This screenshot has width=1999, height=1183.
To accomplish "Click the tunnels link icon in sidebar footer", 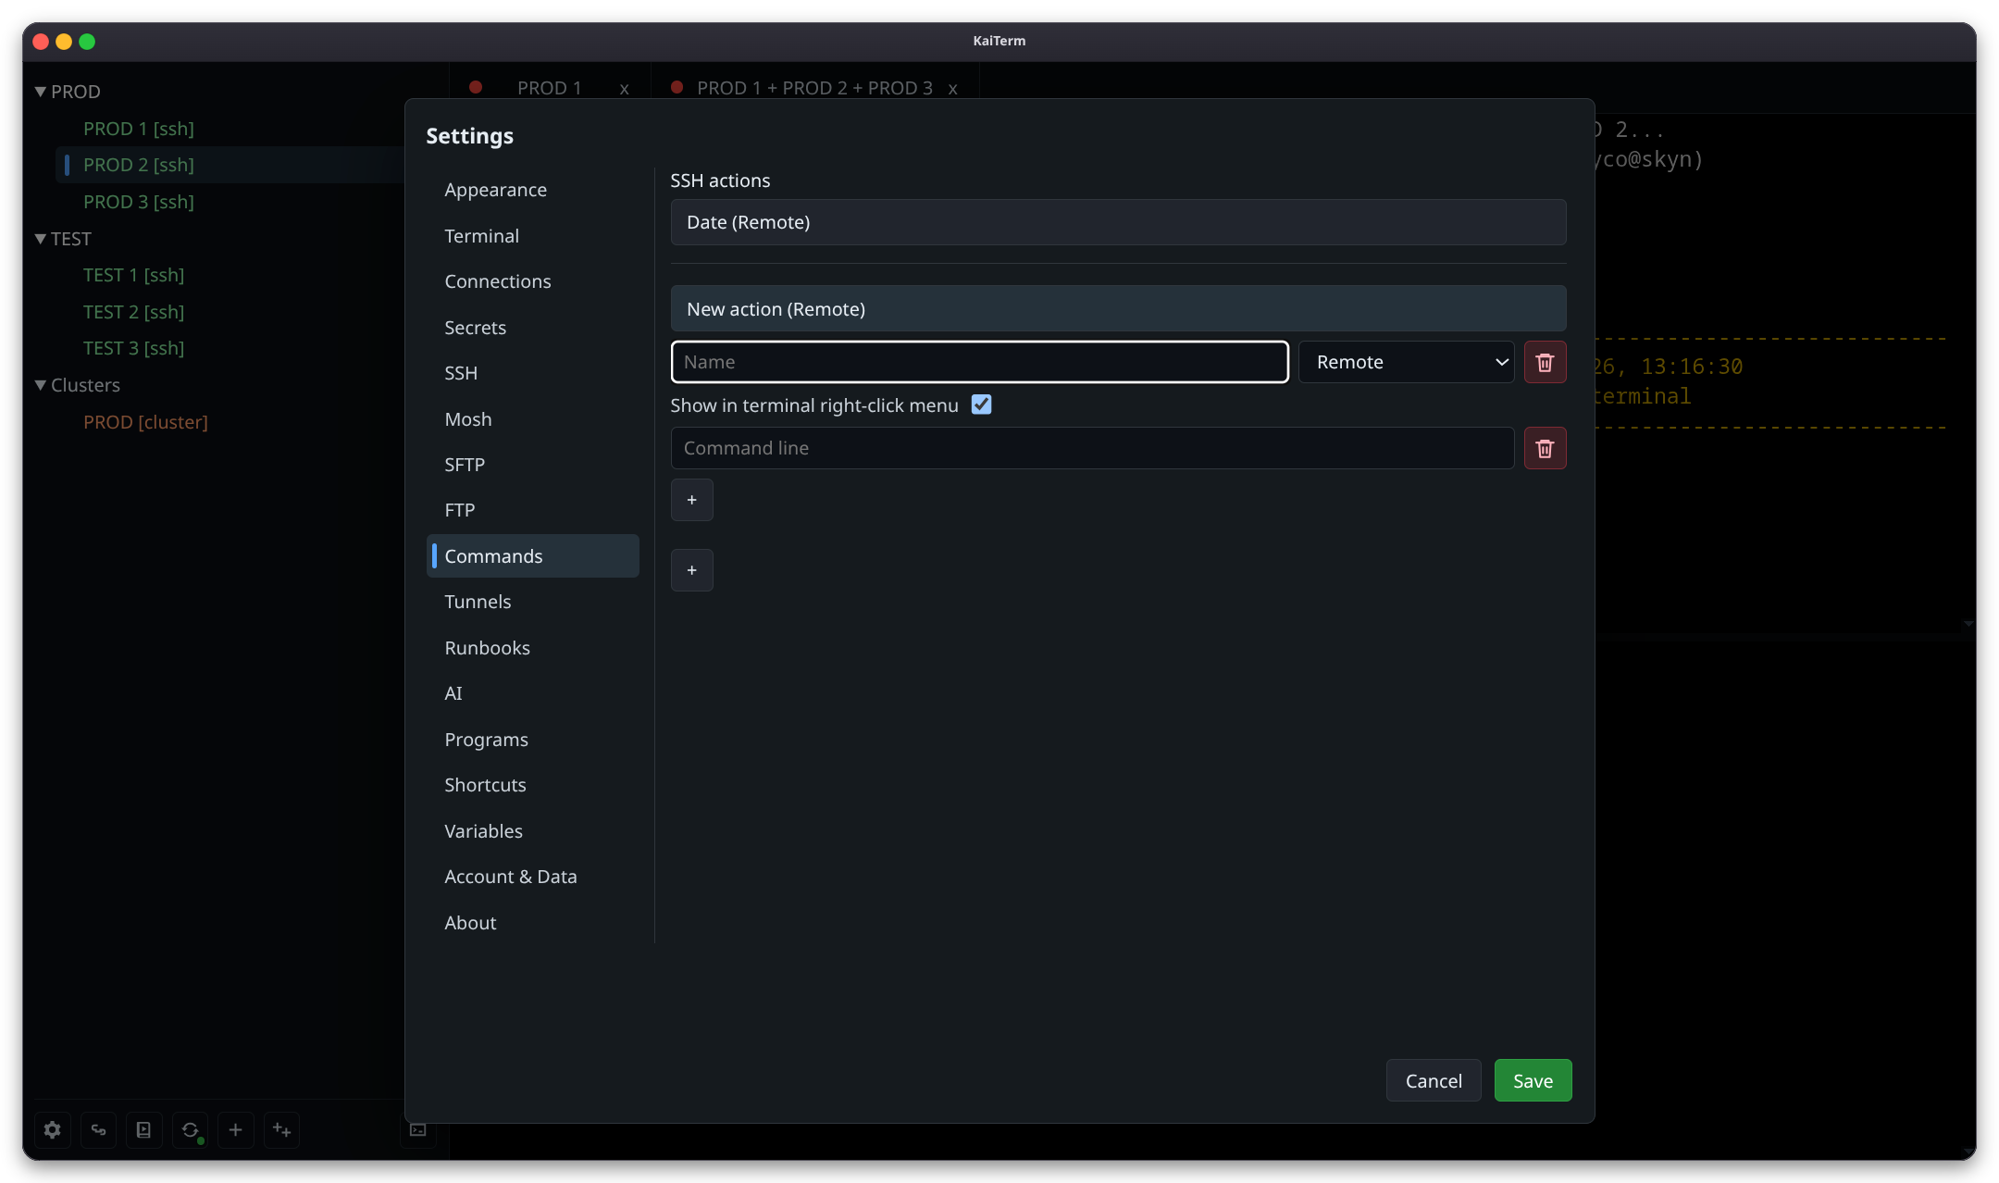I will coord(98,1129).
